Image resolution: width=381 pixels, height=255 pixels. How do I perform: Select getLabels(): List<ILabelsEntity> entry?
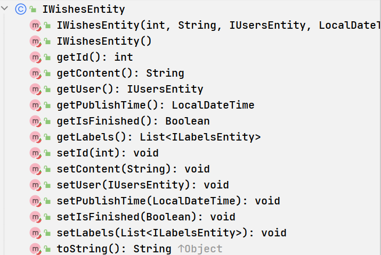[159, 137]
